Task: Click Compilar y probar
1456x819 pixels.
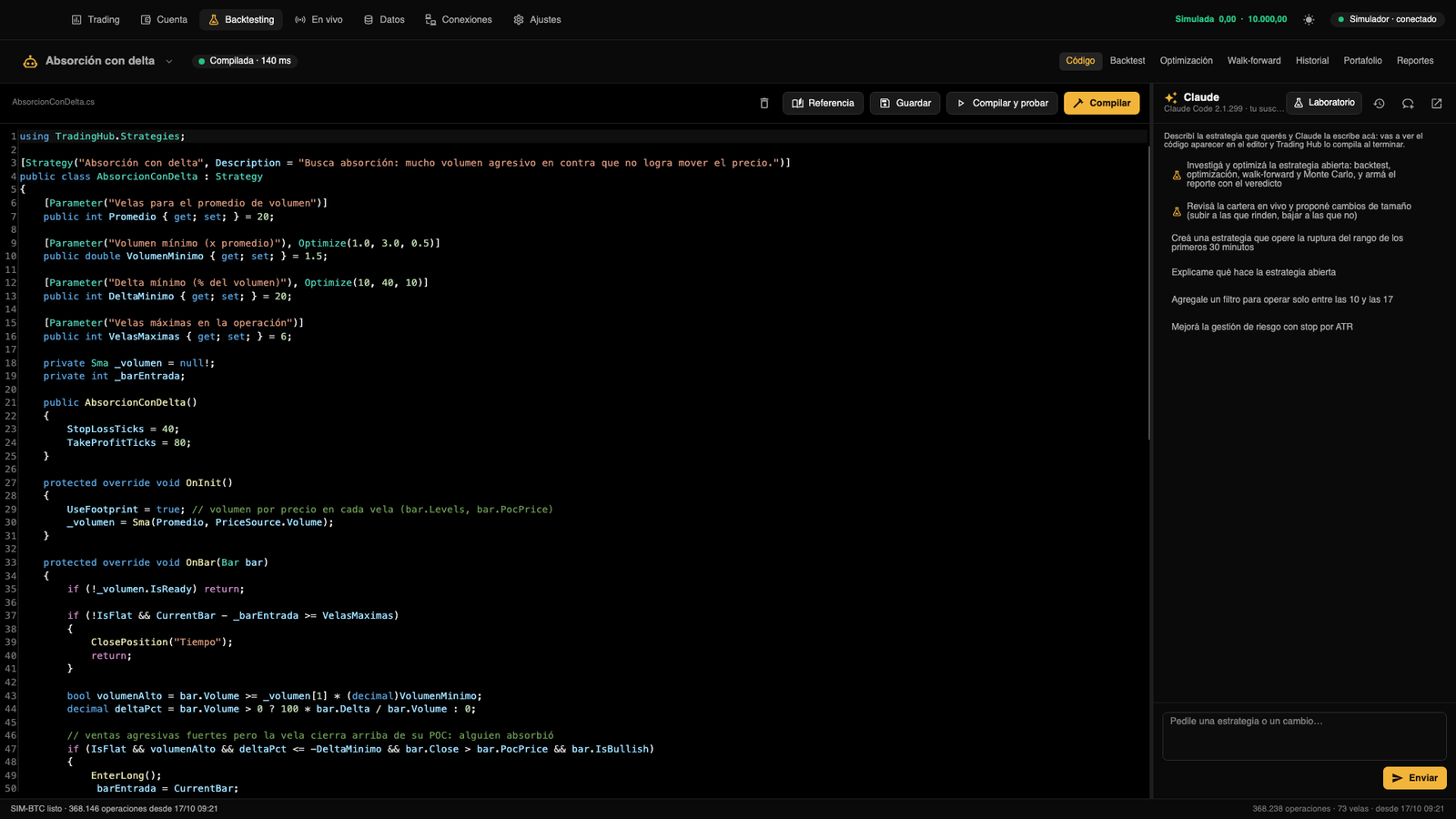Action: [1002, 103]
